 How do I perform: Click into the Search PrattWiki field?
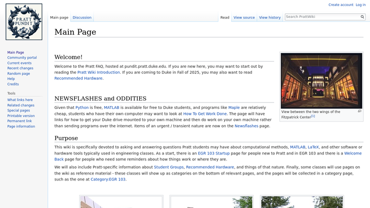(322, 17)
